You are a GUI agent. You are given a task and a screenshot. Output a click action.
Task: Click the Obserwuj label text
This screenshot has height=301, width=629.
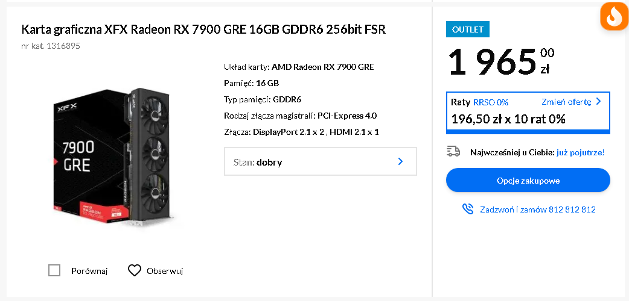[165, 272]
